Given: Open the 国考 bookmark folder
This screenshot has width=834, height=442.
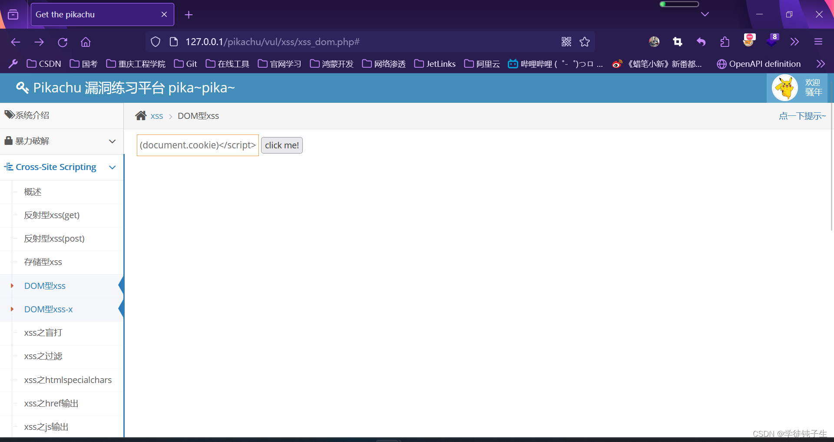Looking at the screenshot, I should pyautogui.click(x=83, y=64).
